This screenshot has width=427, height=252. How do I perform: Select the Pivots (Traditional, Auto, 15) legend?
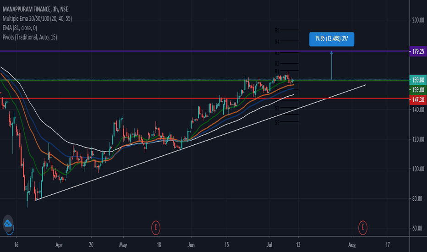coord(30,37)
